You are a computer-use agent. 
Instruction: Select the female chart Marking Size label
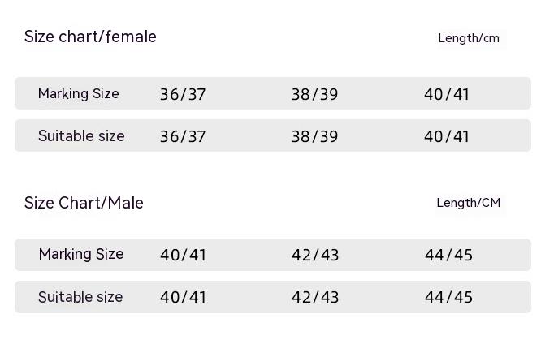point(79,93)
